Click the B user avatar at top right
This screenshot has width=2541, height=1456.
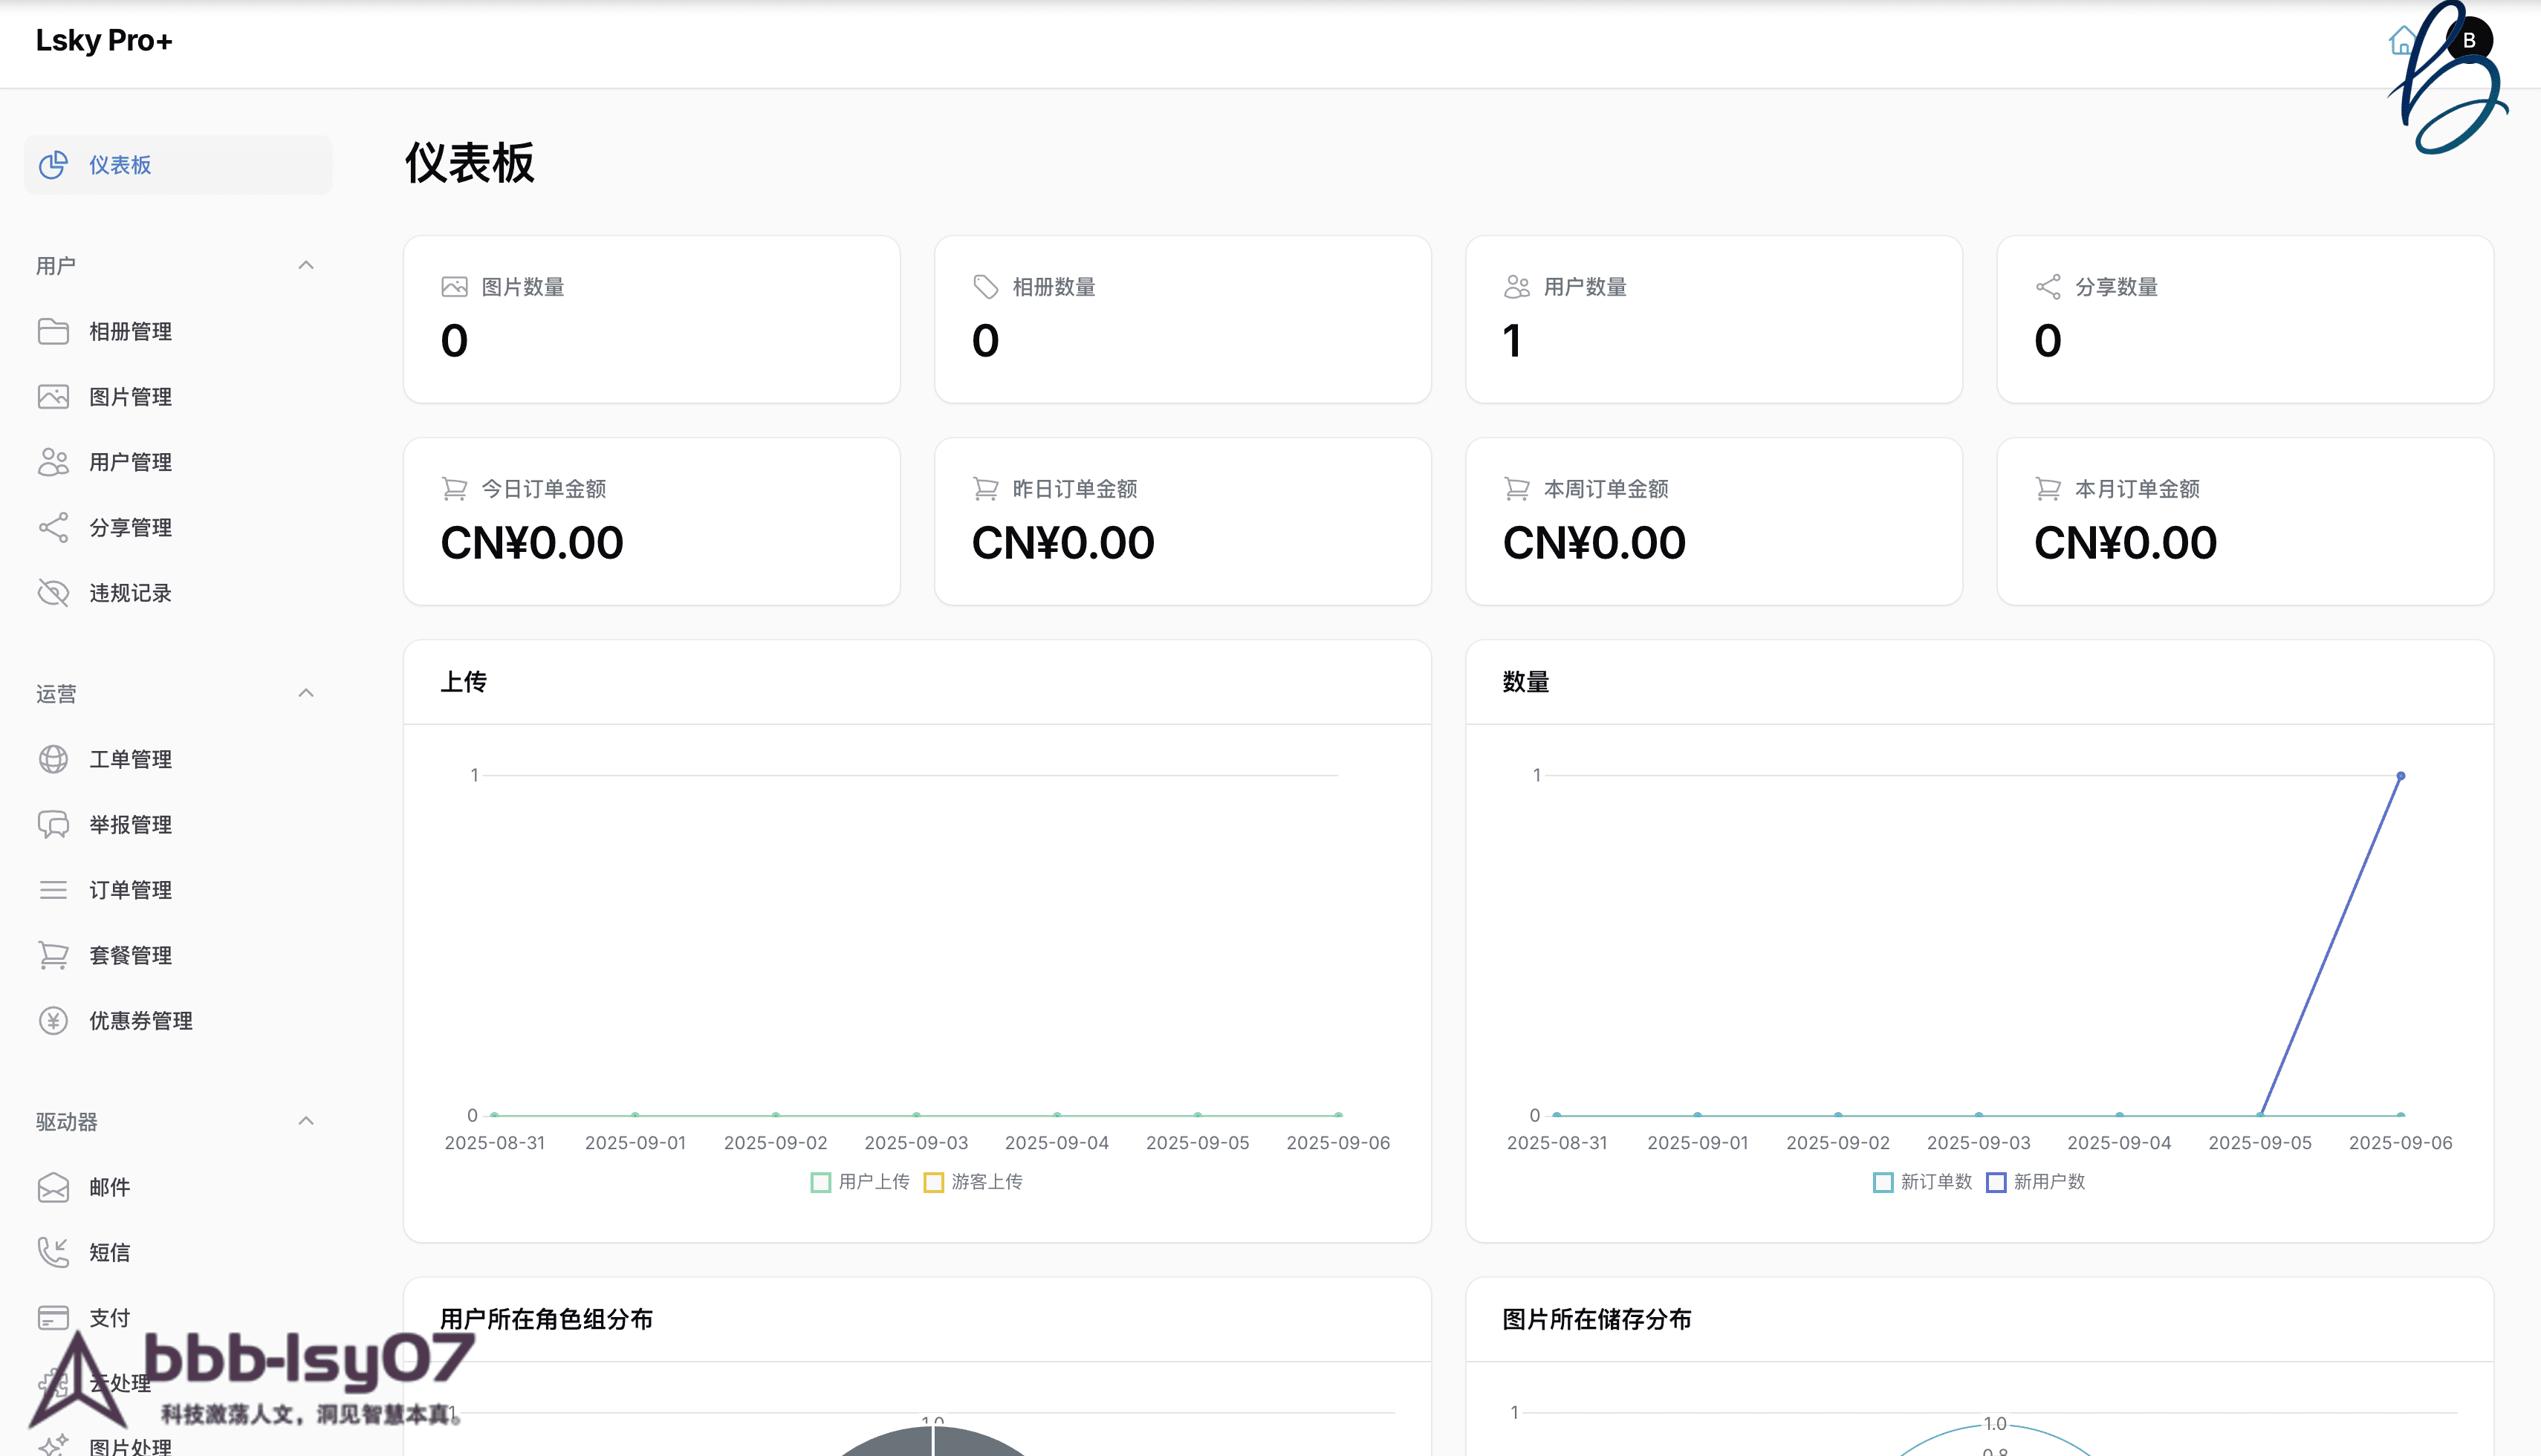click(x=2470, y=39)
